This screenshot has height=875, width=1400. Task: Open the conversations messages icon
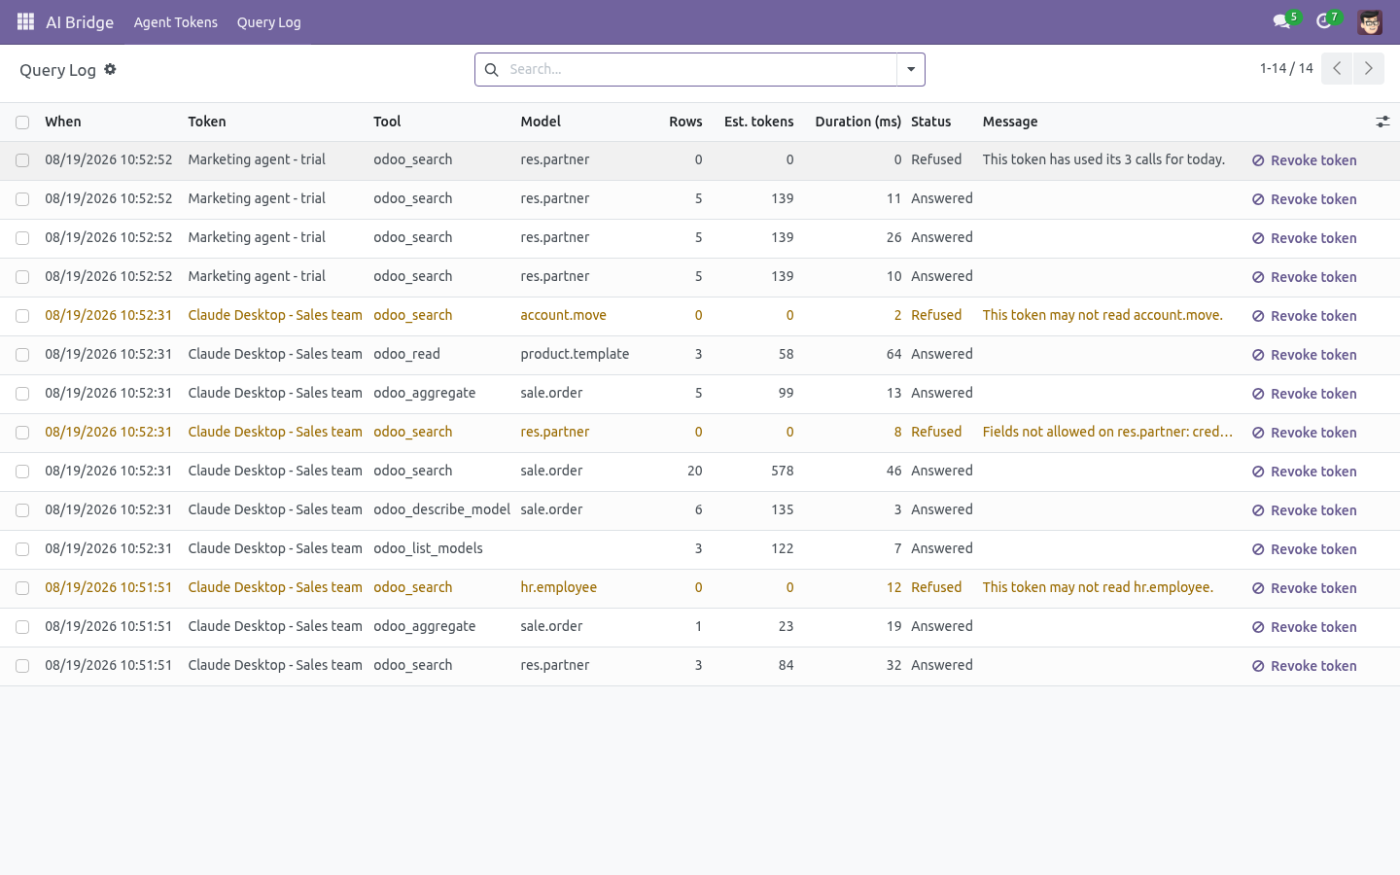[1281, 21]
